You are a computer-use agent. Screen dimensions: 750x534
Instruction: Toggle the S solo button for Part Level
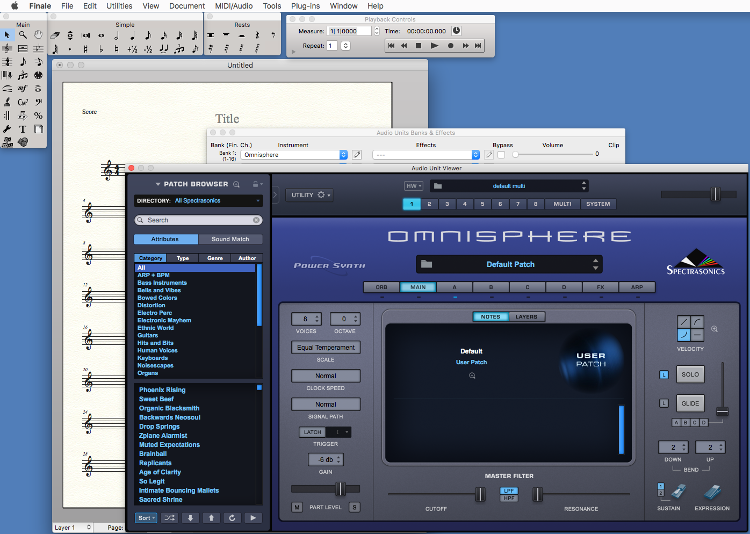coord(354,507)
